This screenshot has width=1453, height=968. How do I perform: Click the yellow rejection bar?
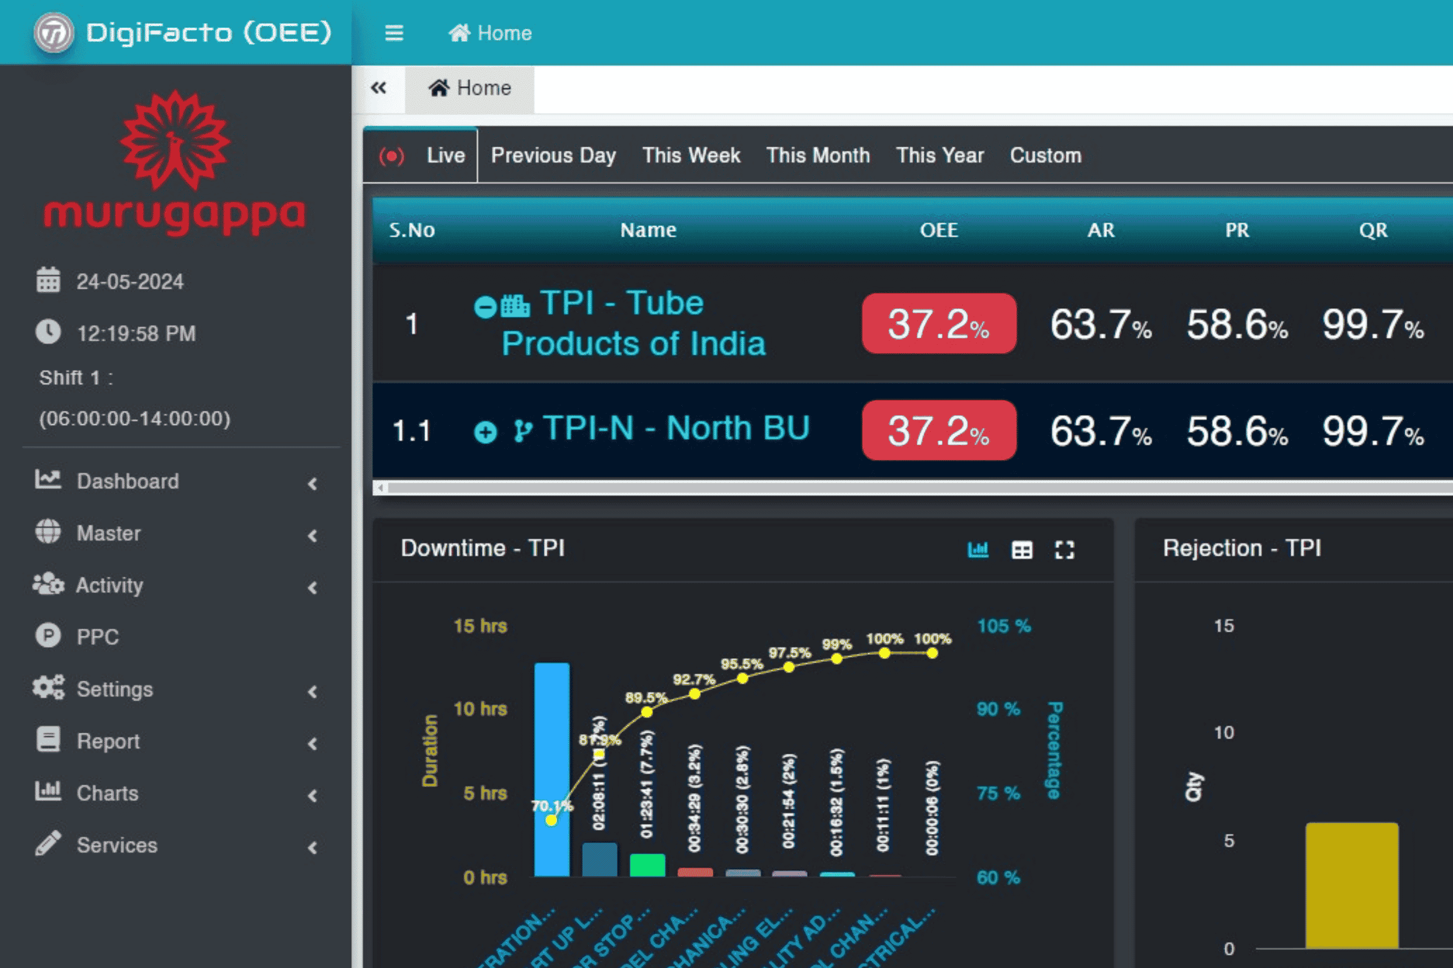tap(1352, 885)
